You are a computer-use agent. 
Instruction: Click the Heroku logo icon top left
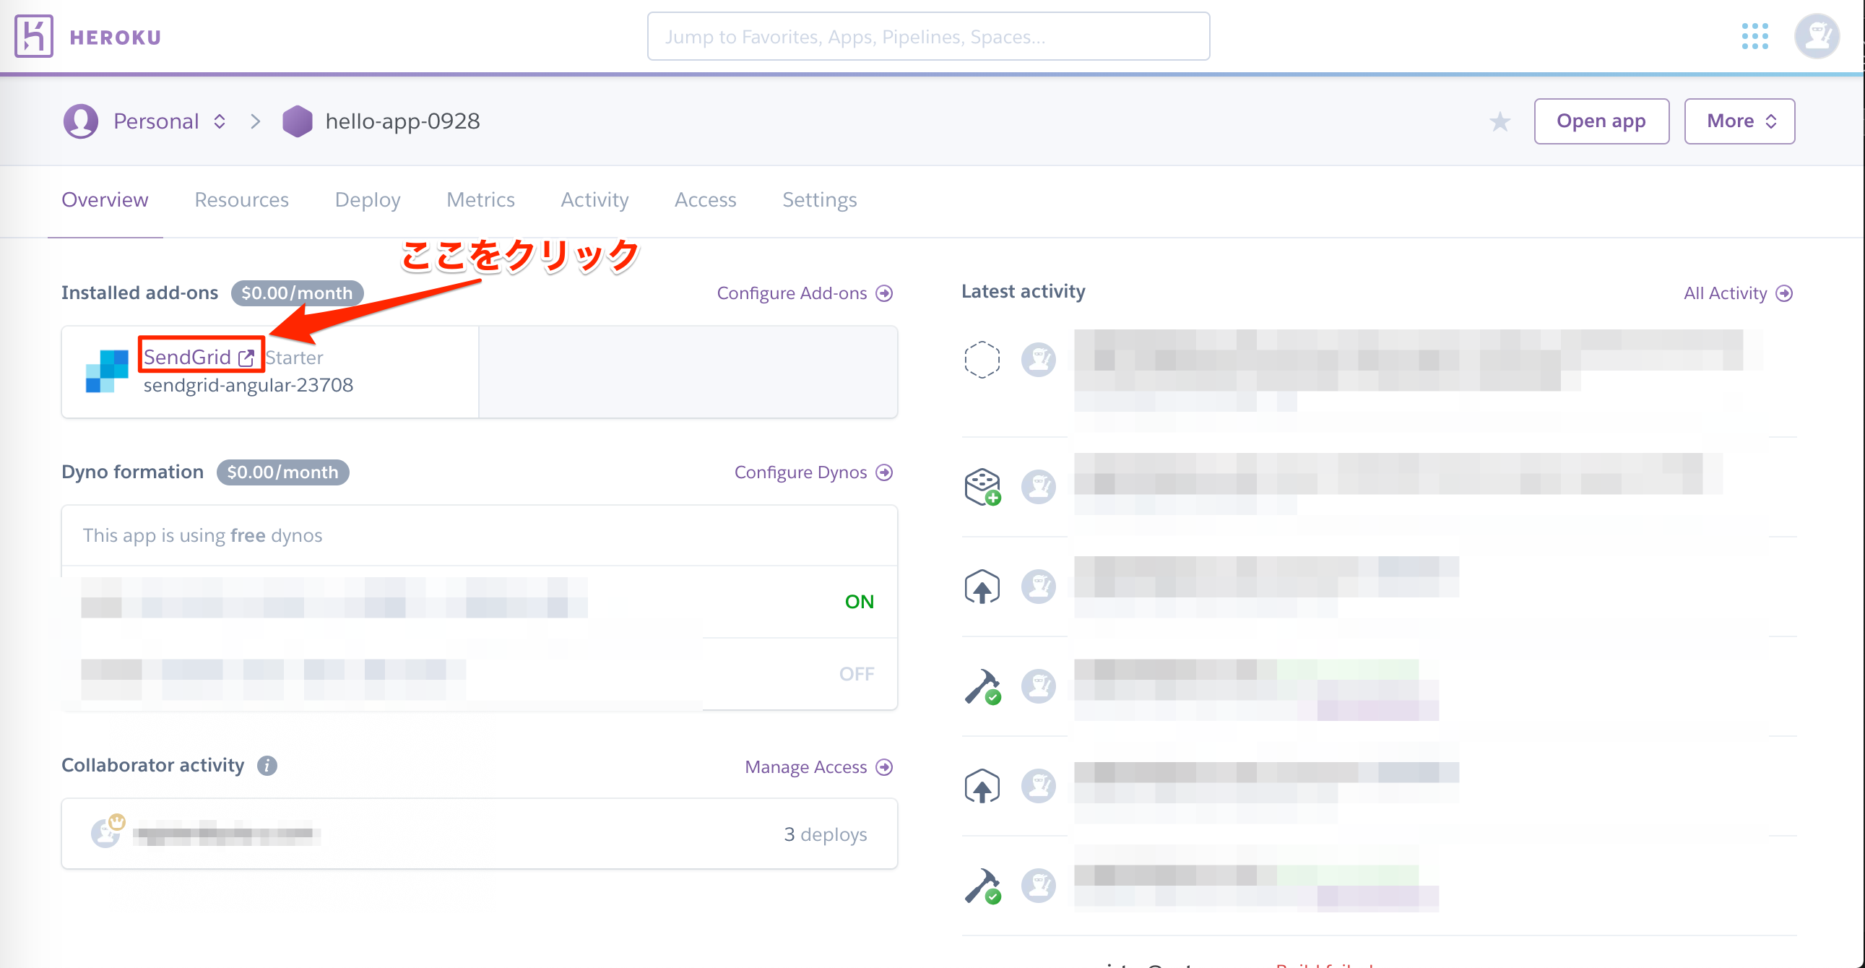[x=33, y=36]
